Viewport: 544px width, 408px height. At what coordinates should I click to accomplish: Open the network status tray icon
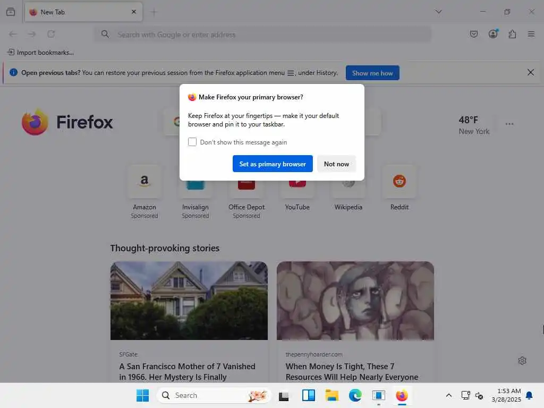465,395
